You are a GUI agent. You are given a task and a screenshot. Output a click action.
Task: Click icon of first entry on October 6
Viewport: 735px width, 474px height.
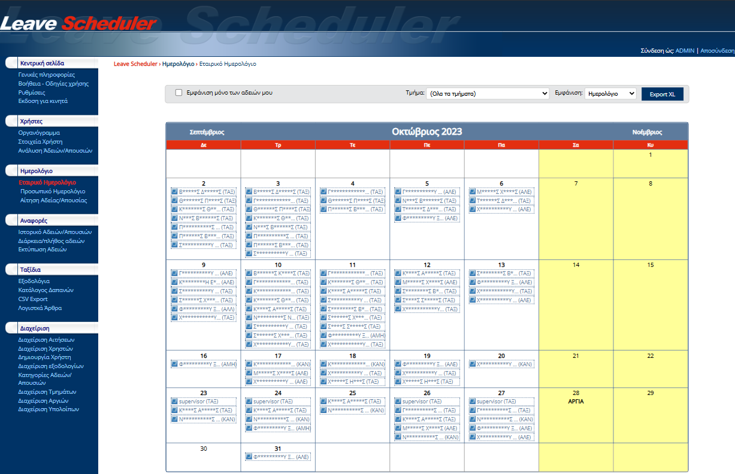pyautogui.click(x=472, y=192)
